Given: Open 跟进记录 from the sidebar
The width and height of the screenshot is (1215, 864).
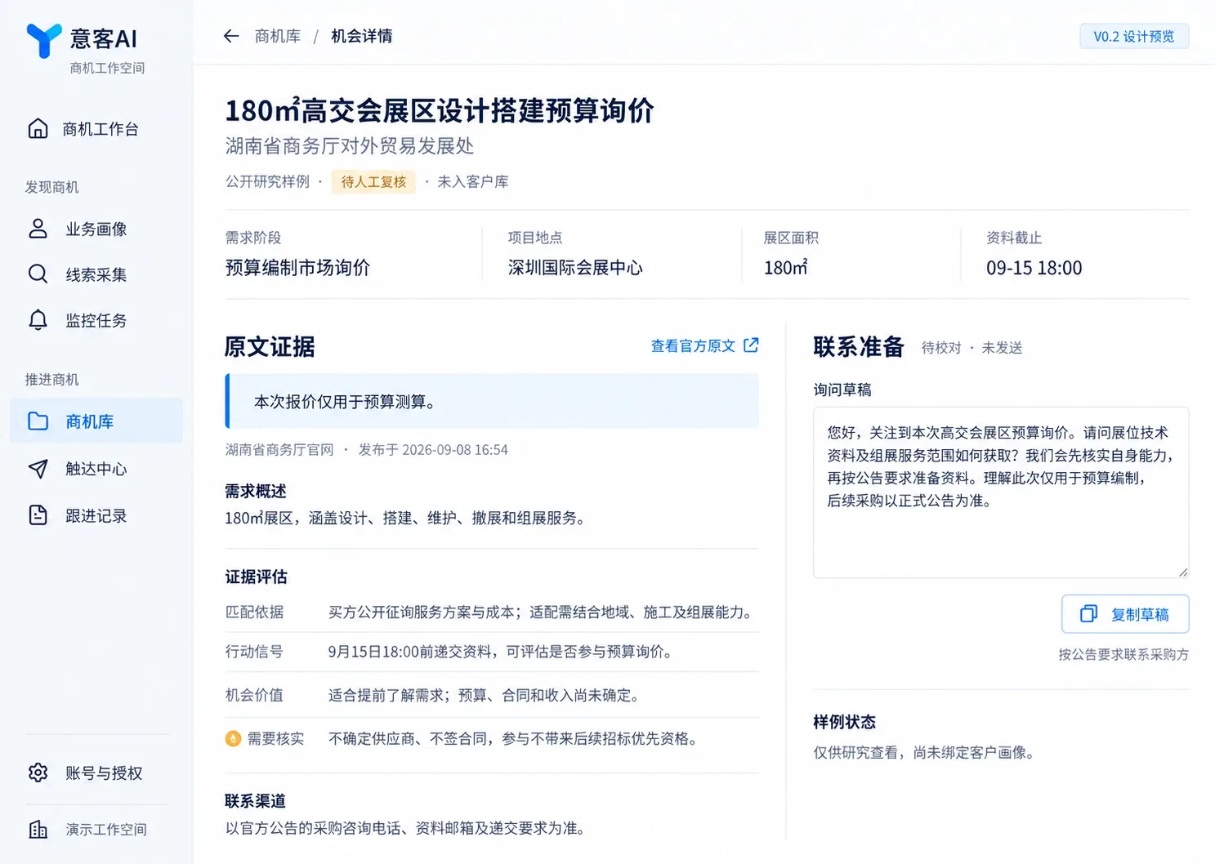Looking at the screenshot, I should 96,515.
